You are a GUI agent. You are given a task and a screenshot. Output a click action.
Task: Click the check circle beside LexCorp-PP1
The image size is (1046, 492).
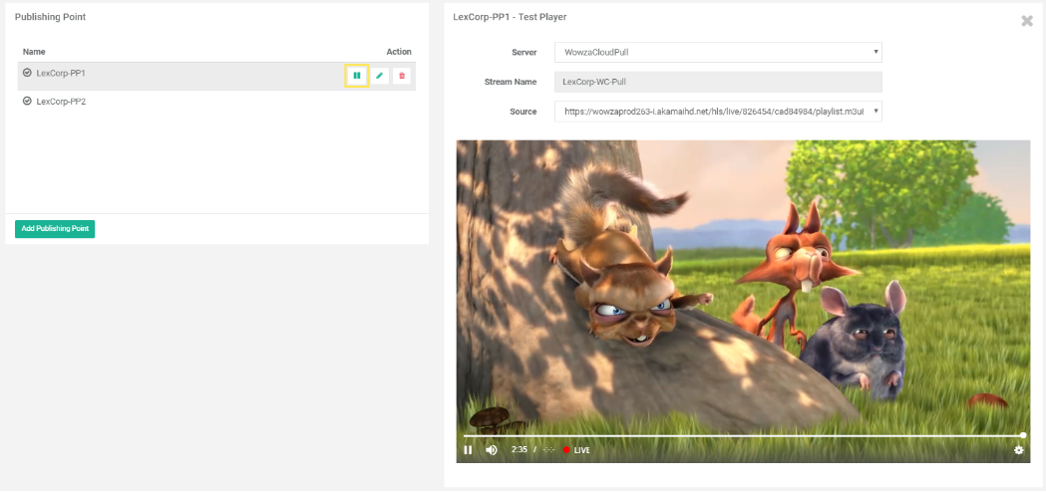(x=27, y=73)
